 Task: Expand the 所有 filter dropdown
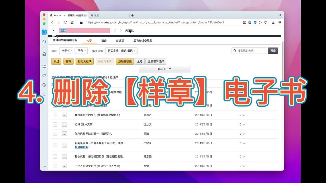point(81,51)
